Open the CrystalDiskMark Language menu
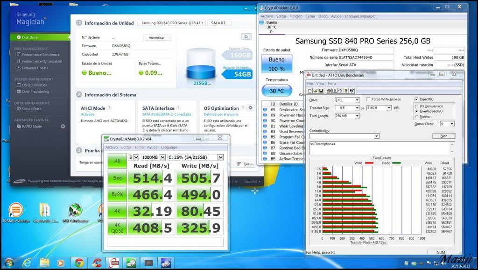This screenshot has height=270, width=478. click(x=169, y=147)
